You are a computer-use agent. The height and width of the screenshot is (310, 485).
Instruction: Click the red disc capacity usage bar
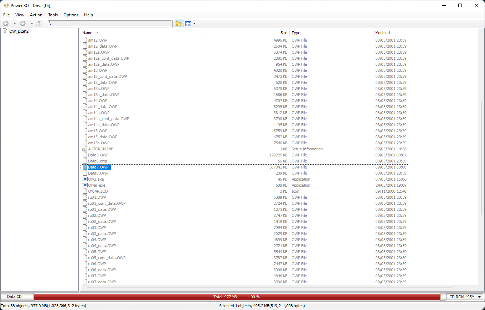[x=237, y=297]
